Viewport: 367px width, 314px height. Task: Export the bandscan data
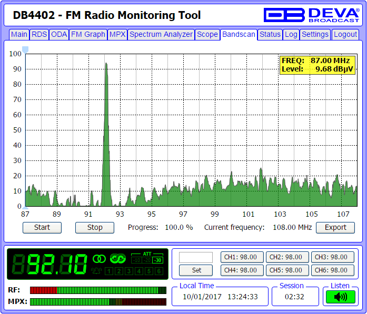tap(335, 228)
